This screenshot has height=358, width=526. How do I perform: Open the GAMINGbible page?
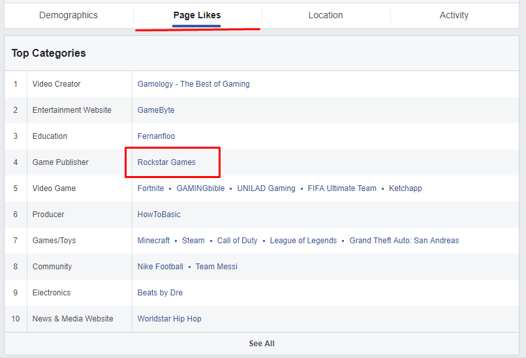pyautogui.click(x=200, y=188)
